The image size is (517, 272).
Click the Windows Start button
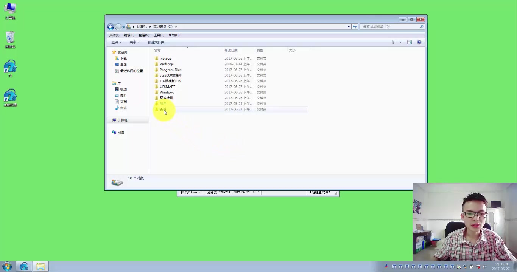point(7,267)
